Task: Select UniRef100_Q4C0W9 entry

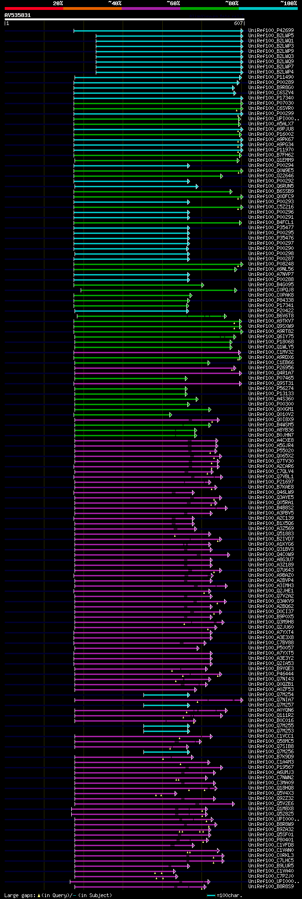Action: pos(271,554)
